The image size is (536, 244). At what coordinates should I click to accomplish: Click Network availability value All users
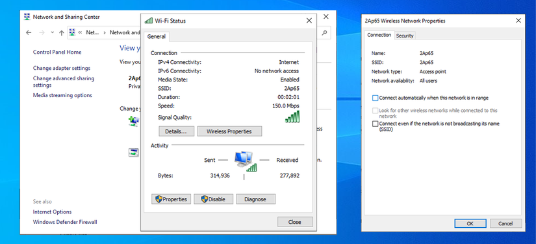(428, 81)
